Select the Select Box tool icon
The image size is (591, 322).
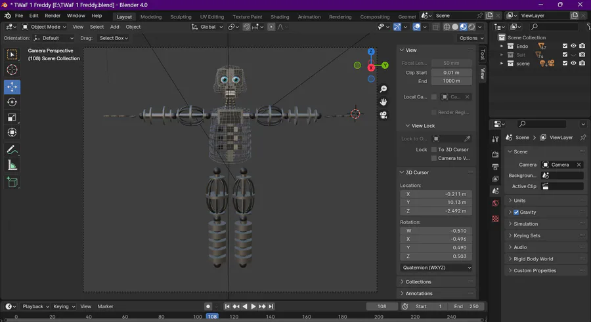(12, 54)
